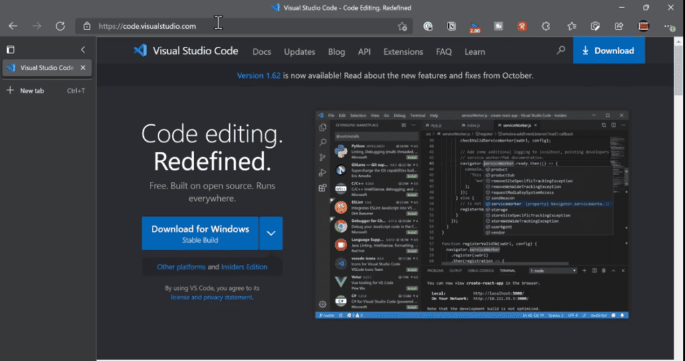
Task: Open the web capture screenshot tool
Action: (595, 26)
